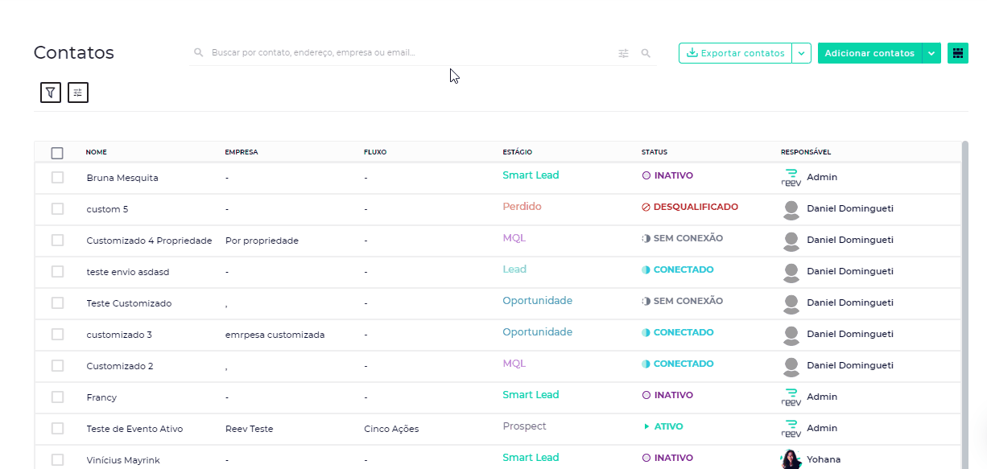
Task: Open the Francy contact name
Action: click(101, 397)
